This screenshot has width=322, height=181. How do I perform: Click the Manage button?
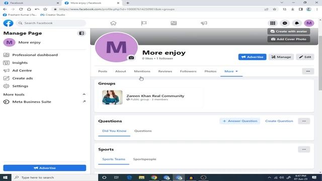[x=281, y=57]
